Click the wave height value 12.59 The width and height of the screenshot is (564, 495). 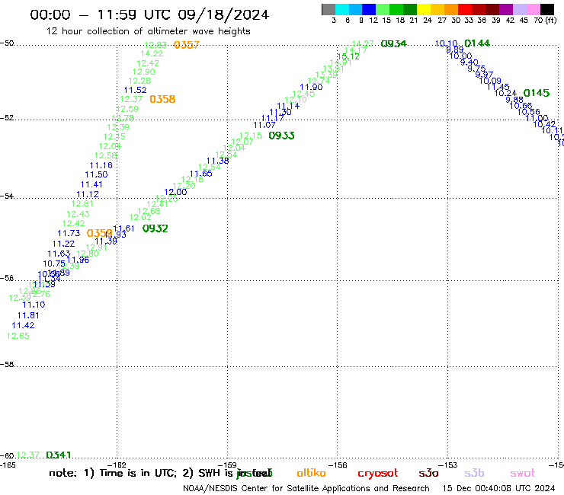[127, 109]
